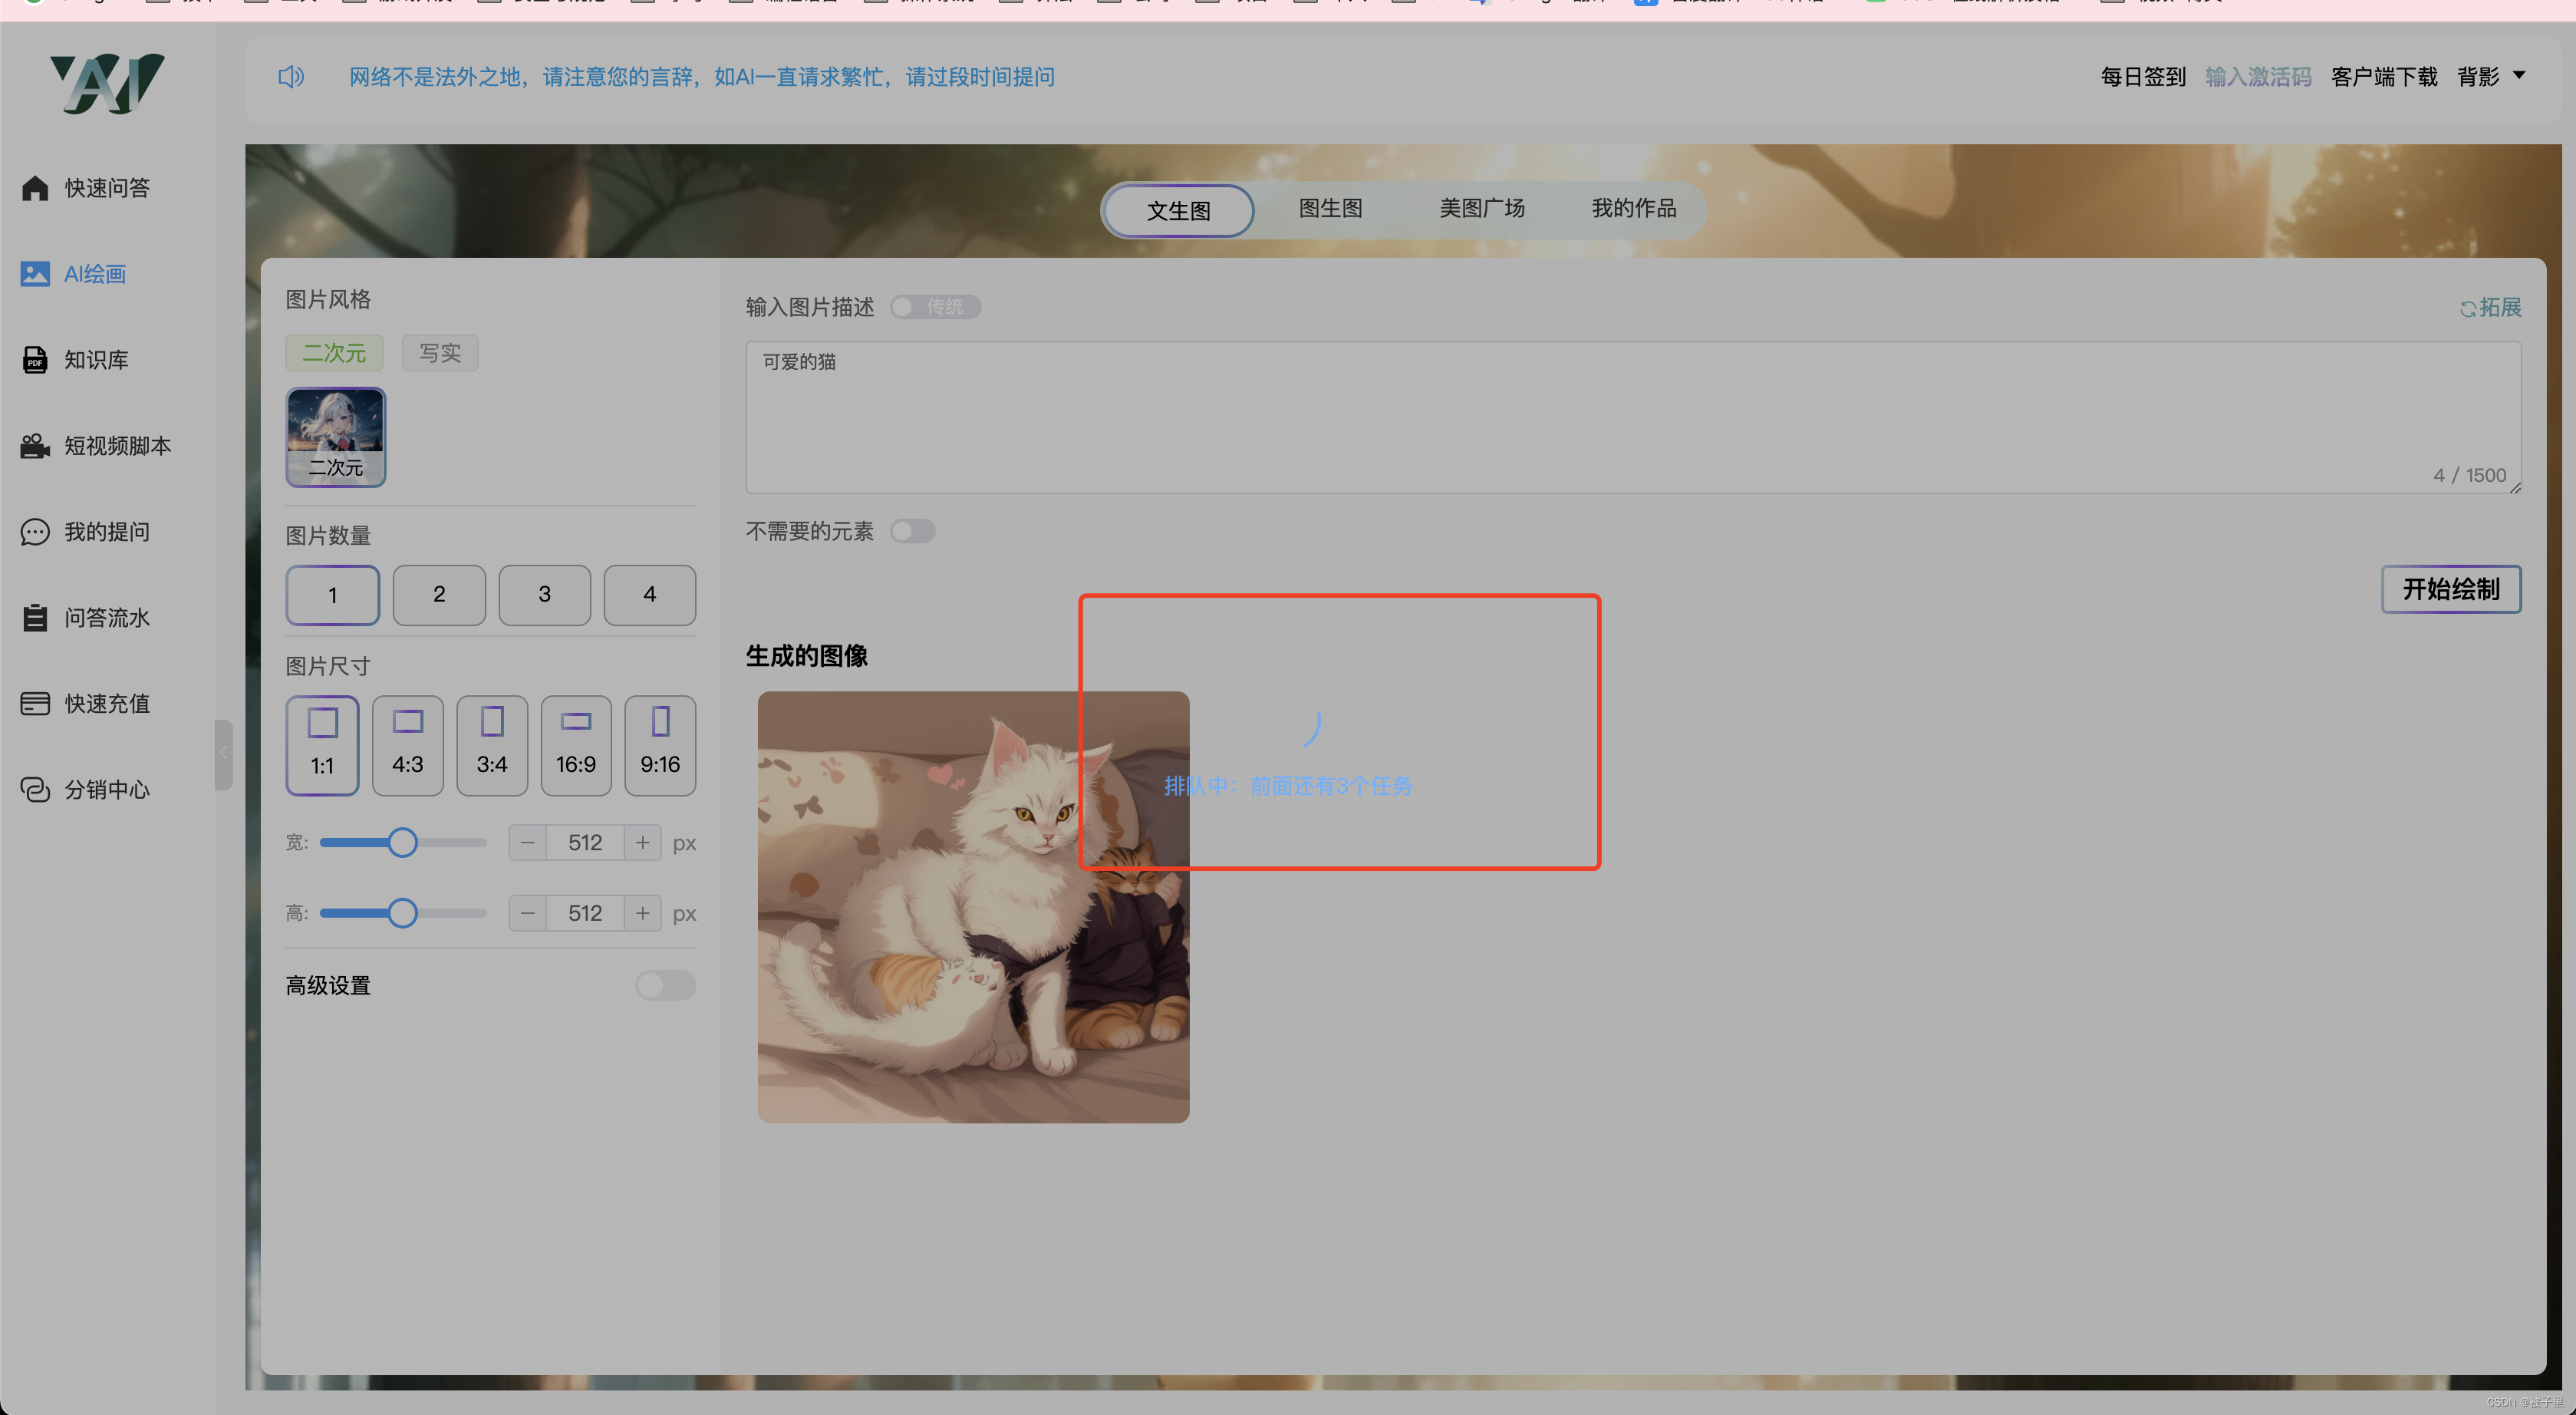This screenshot has height=1415, width=2576.
Task: Open 知识库 PDF document icon
Action: tap(35, 360)
